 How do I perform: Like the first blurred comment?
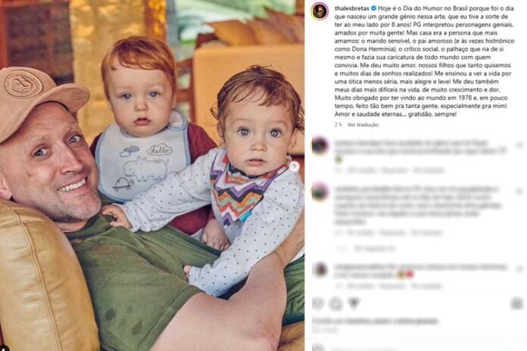(519, 145)
